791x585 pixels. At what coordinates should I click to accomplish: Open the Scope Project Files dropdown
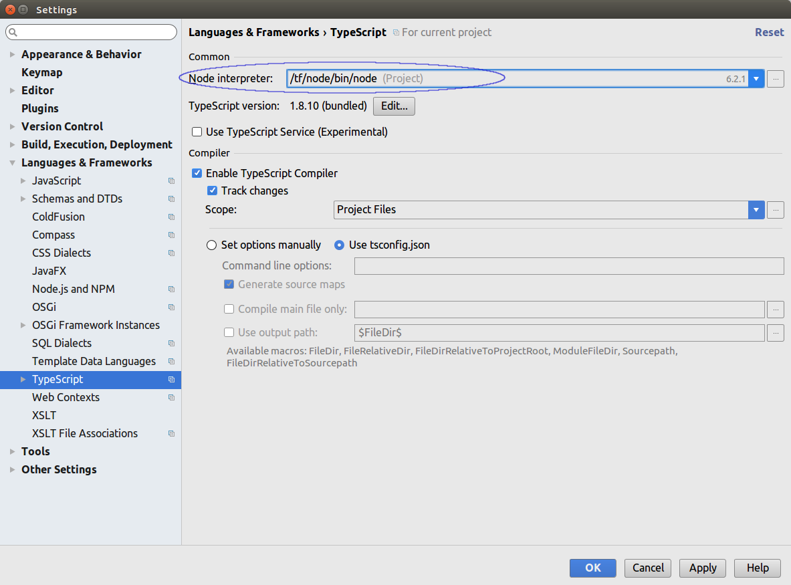(x=756, y=210)
